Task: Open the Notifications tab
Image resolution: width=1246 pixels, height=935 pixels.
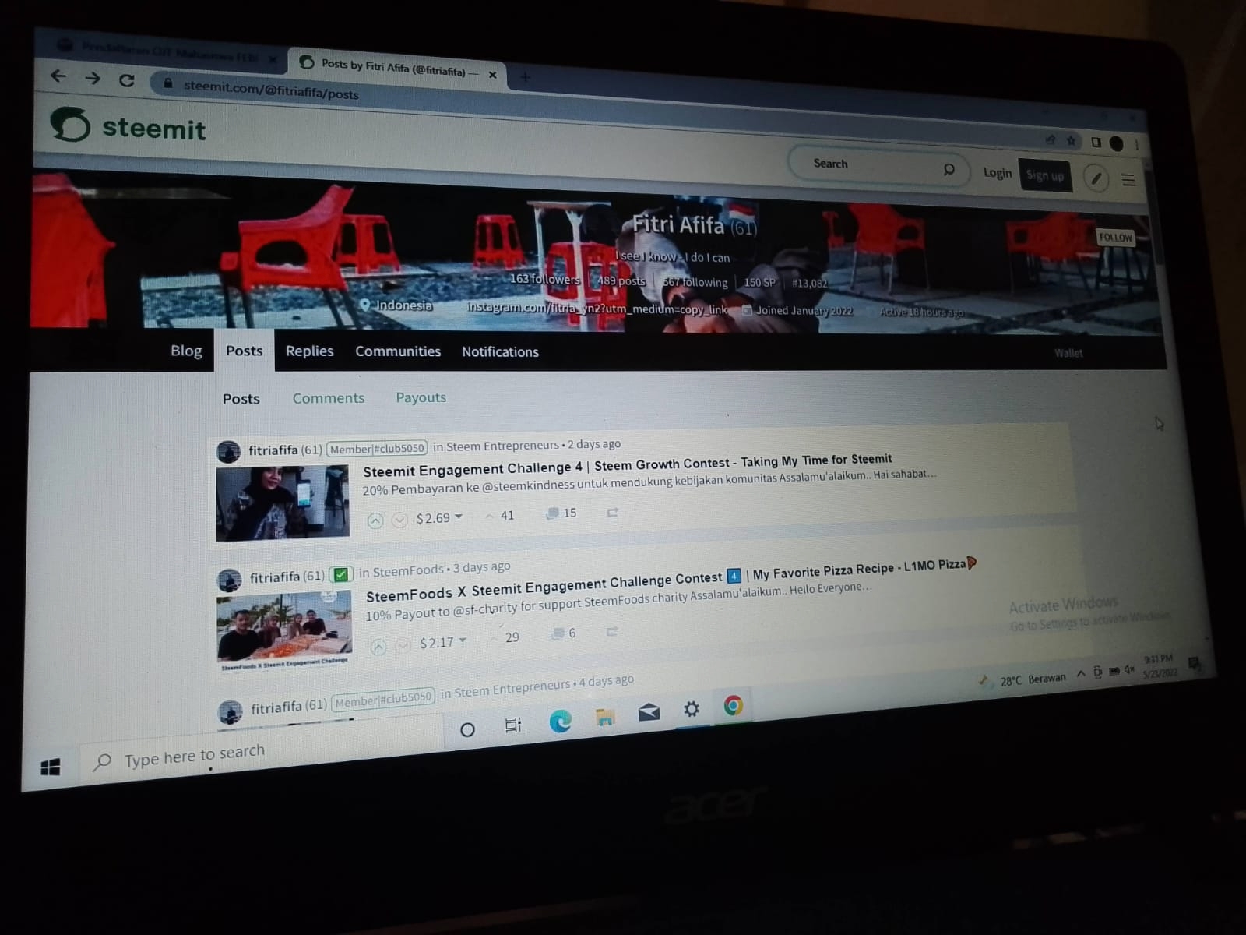Action: (x=500, y=352)
